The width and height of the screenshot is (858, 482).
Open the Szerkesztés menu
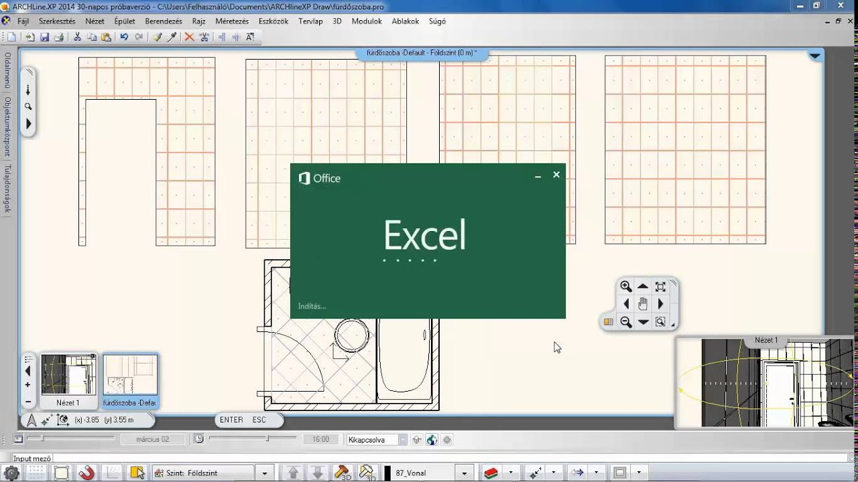coord(57,21)
